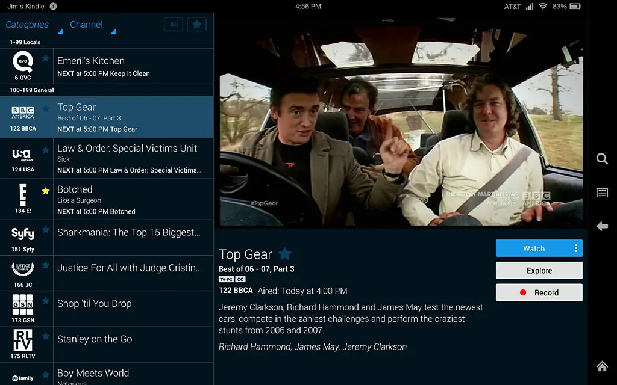Tap the BBC America channel logo
This screenshot has width=617, height=385.
[x=23, y=112]
